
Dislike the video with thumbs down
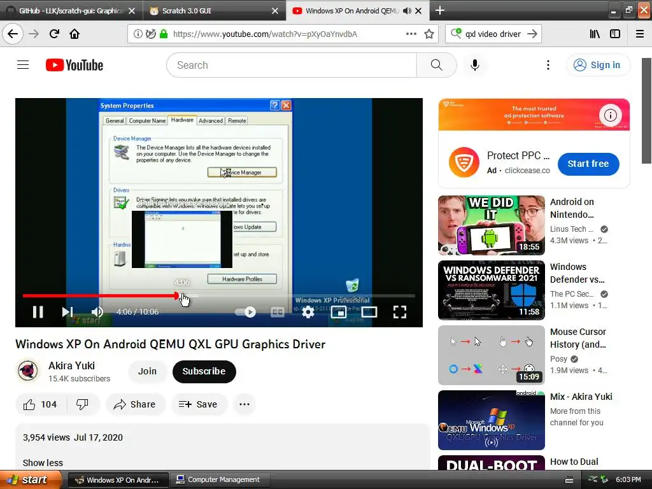click(x=82, y=404)
